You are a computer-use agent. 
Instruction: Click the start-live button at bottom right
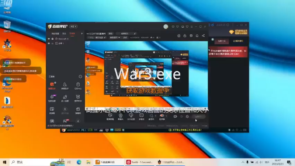tap(198, 117)
